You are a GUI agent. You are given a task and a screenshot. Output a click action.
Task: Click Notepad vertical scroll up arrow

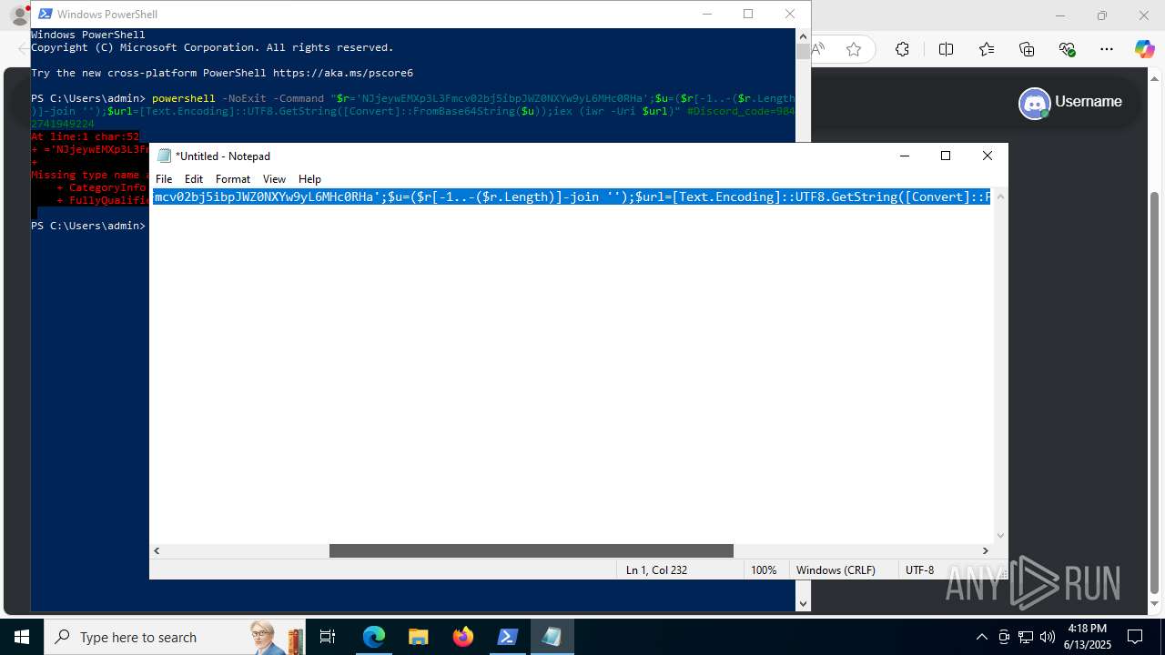pos(1001,196)
